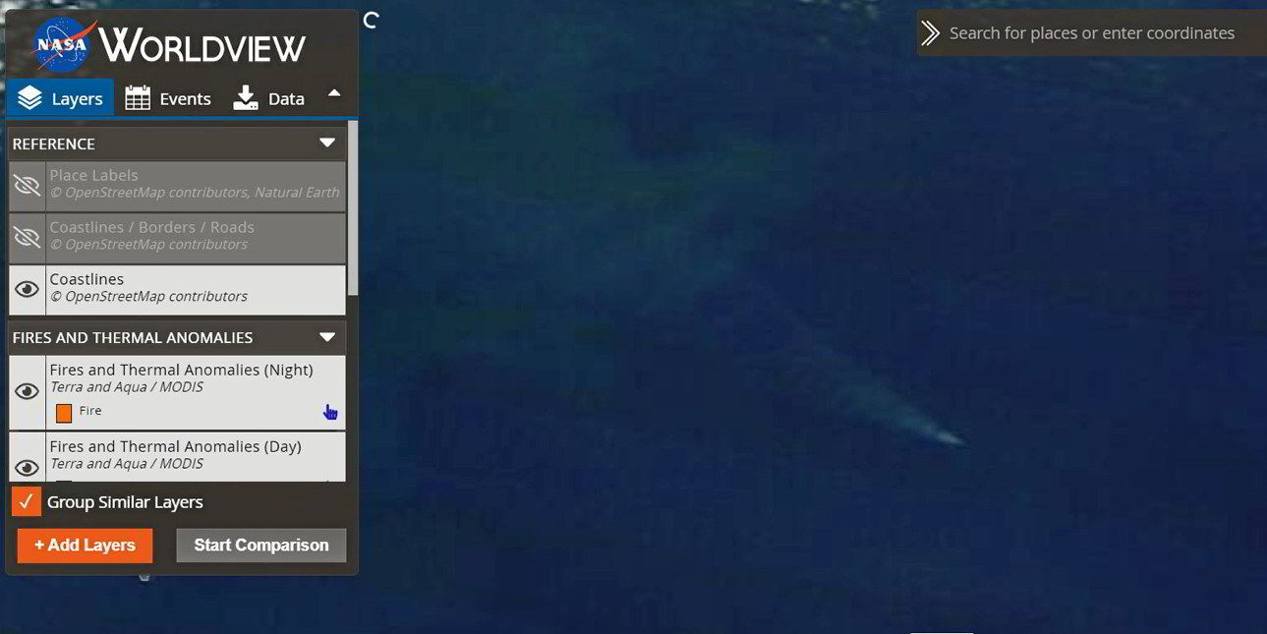Click the NASA logo icon
This screenshot has height=634, width=1267.
(64, 45)
